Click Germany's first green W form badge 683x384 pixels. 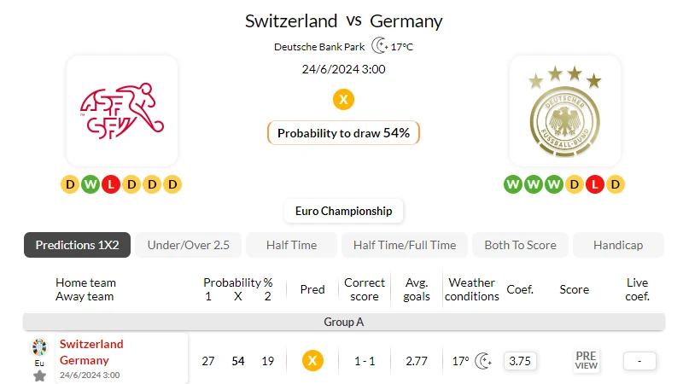513,184
